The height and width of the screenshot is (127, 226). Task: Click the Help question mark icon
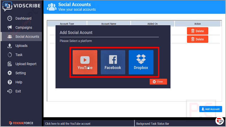[10, 82]
